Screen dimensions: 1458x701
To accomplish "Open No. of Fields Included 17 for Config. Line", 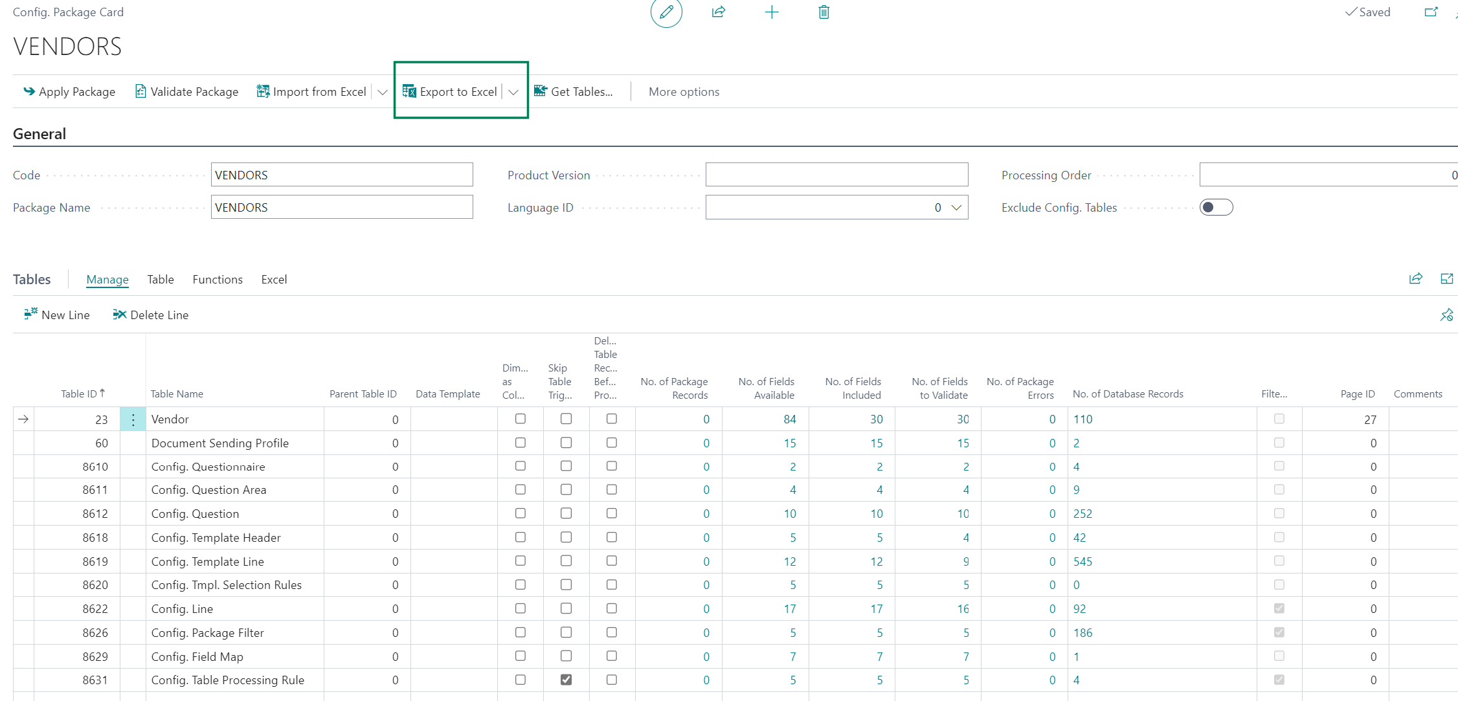I will (x=876, y=609).
